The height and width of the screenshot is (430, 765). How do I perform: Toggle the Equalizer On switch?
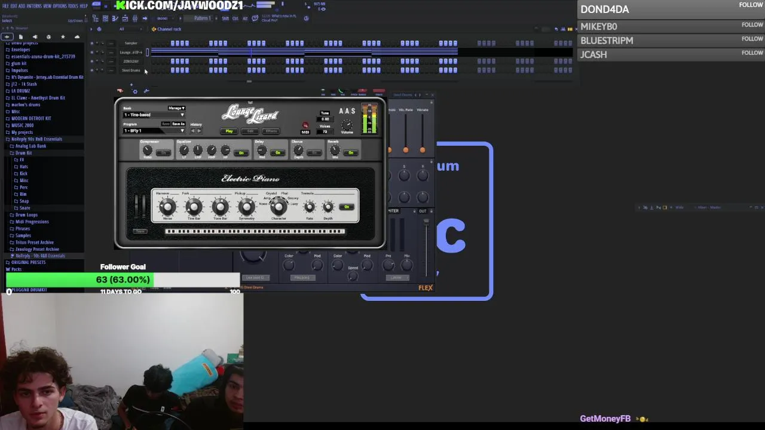pyautogui.click(x=241, y=152)
